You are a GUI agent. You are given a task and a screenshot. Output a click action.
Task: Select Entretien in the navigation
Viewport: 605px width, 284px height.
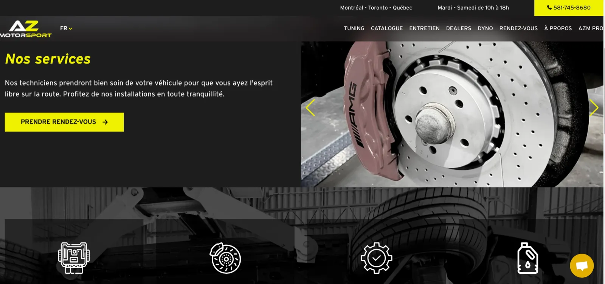pos(424,28)
